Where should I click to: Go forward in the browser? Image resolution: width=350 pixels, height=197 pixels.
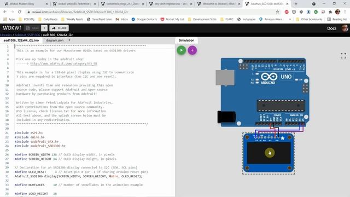pyautogui.click(x=12, y=12)
